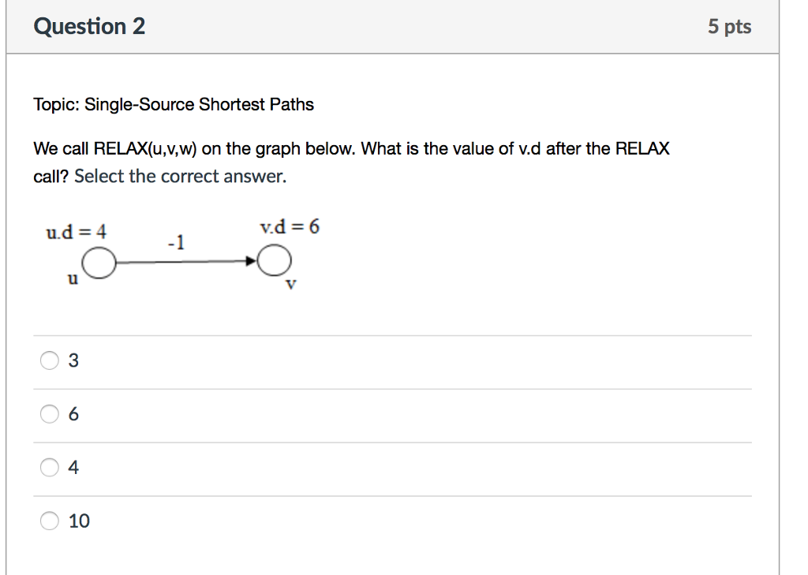Viewport: 808px width, 575px height.
Task: Click the "5 pts" score label
Action: tap(729, 27)
